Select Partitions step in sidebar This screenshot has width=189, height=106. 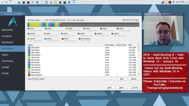(x=12, y=49)
